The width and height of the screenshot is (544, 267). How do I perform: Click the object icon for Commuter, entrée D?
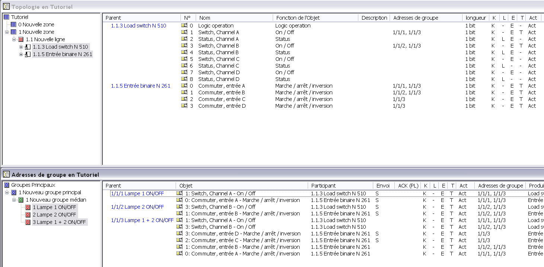184,106
